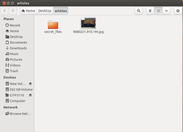This screenshot has height=132, width=183.
Task: Open Computer in the Devices list
Action: [x=18, y=101]
